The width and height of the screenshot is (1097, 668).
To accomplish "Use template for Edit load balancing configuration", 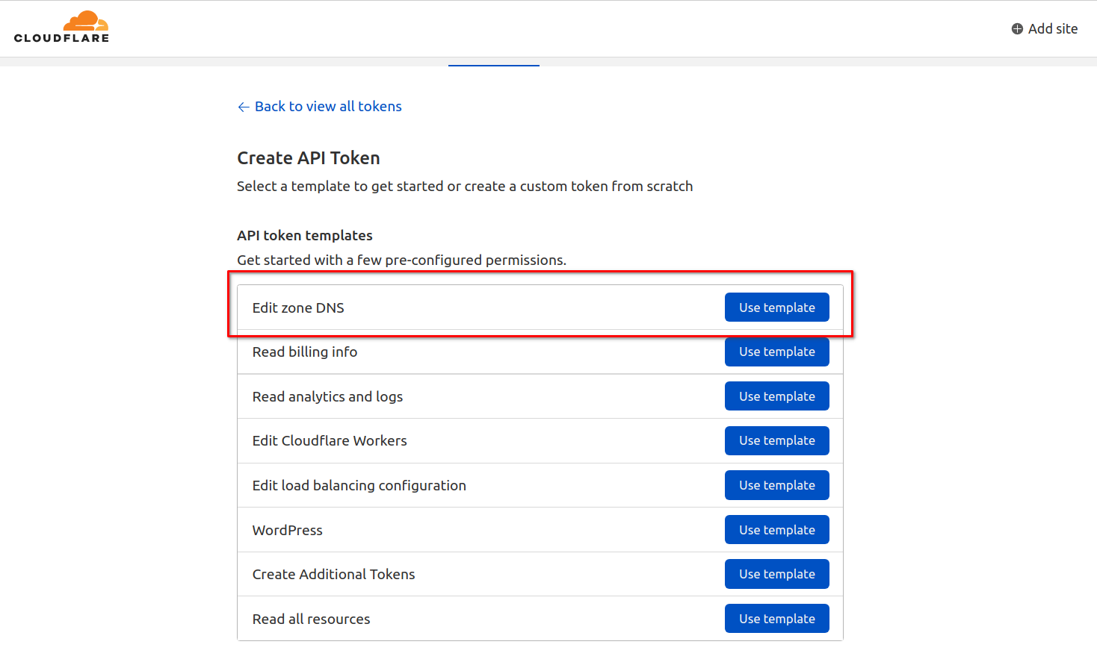I will 776,485.
